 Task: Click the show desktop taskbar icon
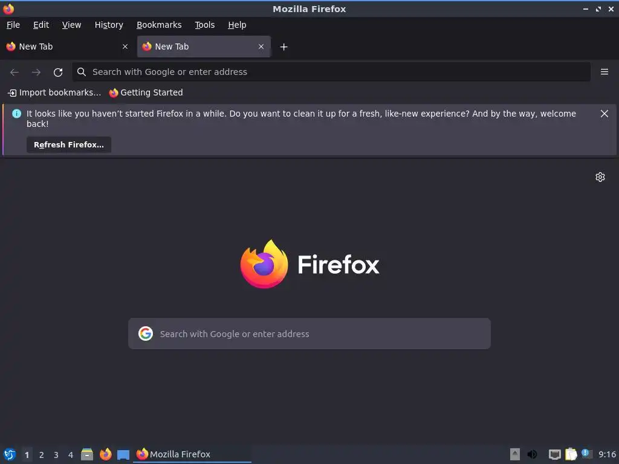coord(123,455)
